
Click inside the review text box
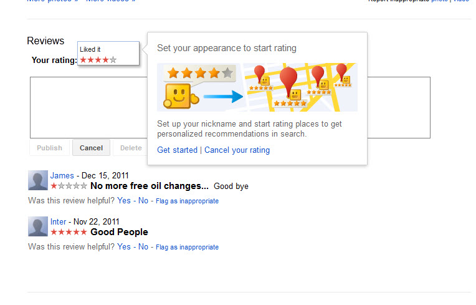(x=88, y=107)
